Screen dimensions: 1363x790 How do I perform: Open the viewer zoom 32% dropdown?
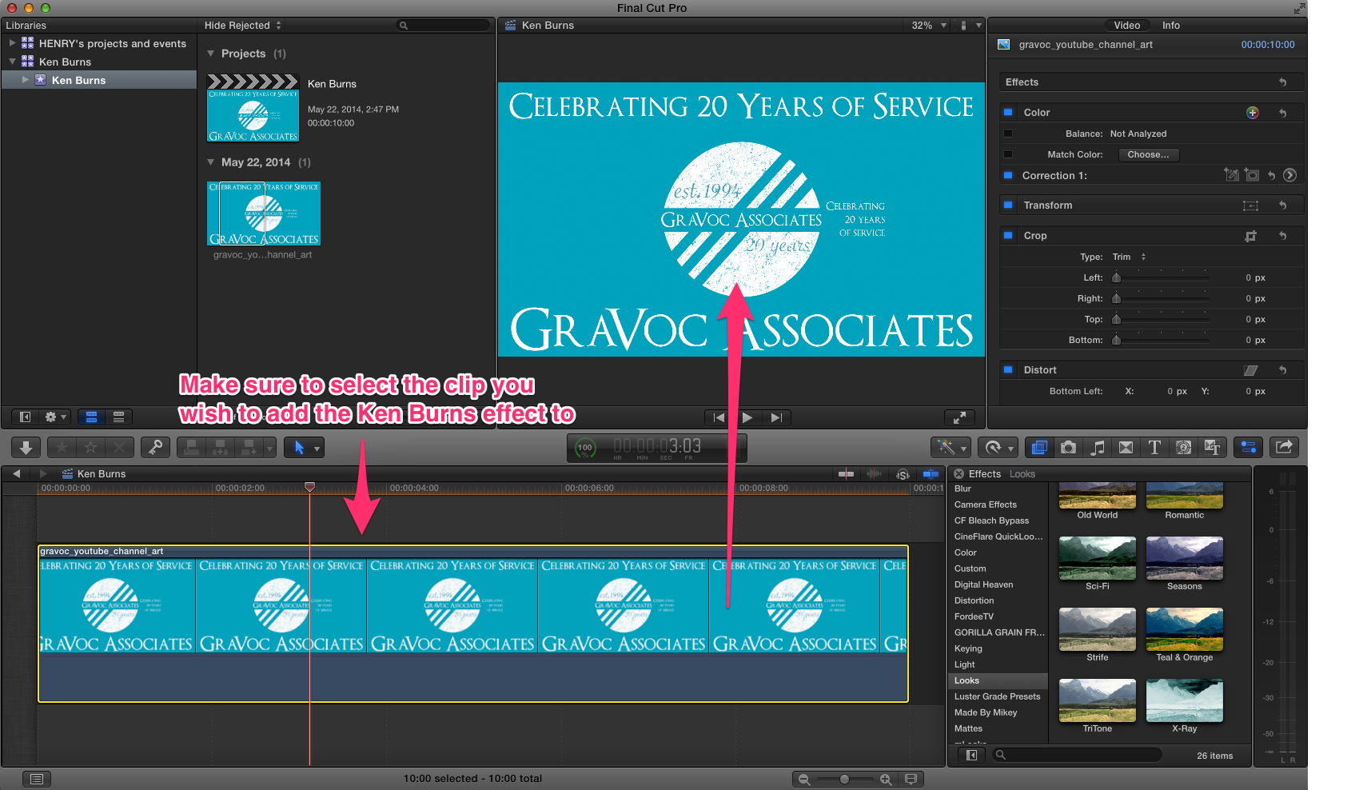(927, 25)
